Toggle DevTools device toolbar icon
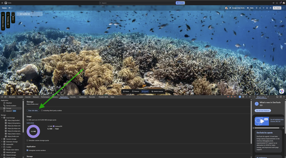Screen dimensions: 286x158 [x=5, y=97]
